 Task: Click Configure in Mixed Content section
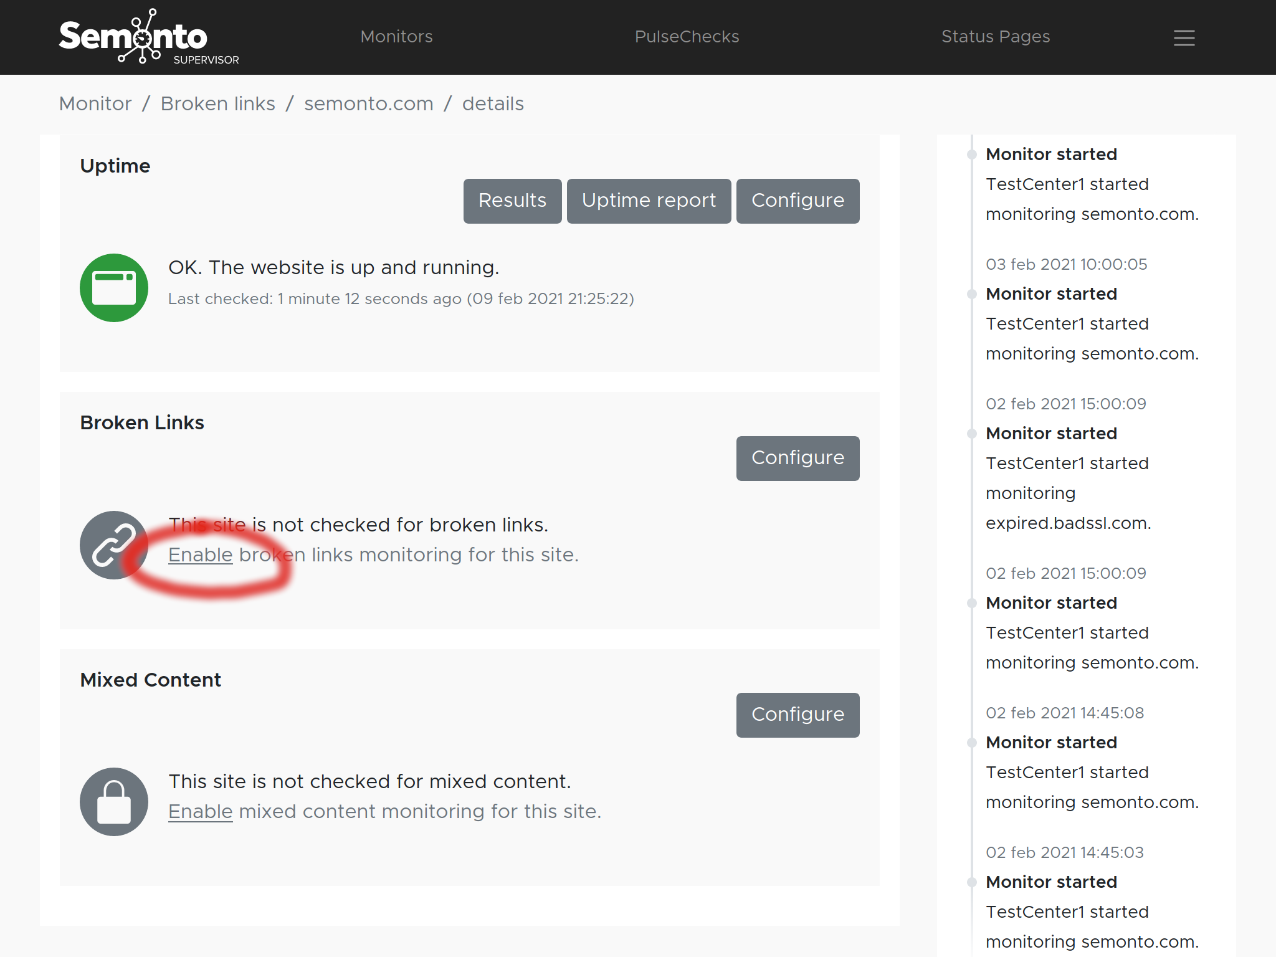pyautogui.click(x=797, y=715)
